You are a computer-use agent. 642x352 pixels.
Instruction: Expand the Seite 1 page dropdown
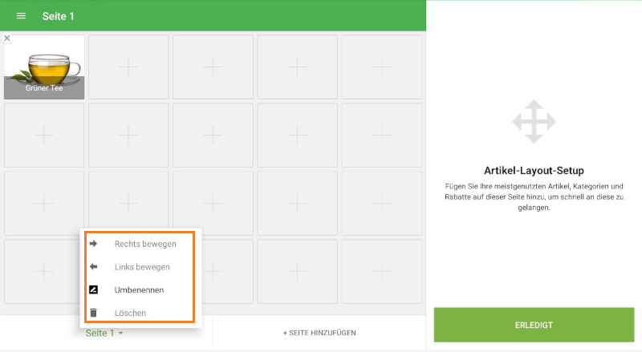(104, 333)
